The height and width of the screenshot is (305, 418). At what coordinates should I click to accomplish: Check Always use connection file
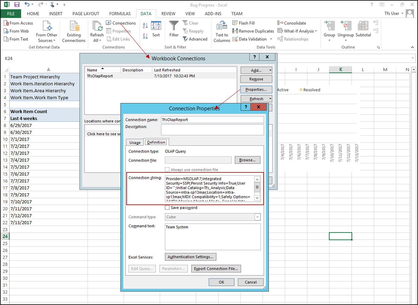[167, 169]
